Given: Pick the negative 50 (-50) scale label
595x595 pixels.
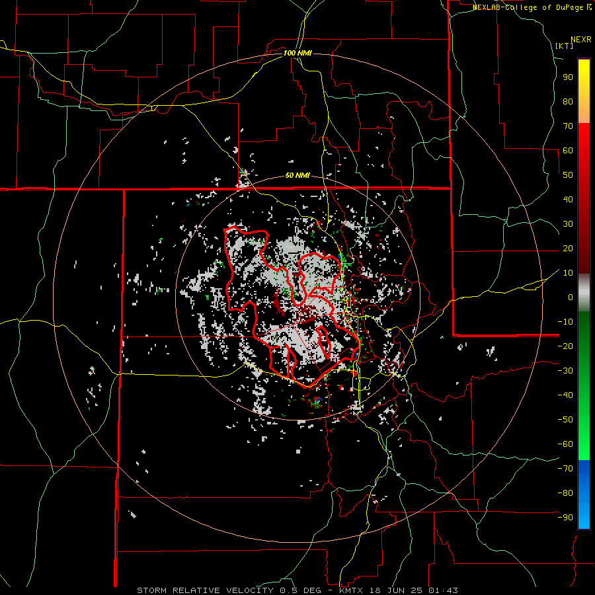Looking at the screenshot, I should [565, 419].
